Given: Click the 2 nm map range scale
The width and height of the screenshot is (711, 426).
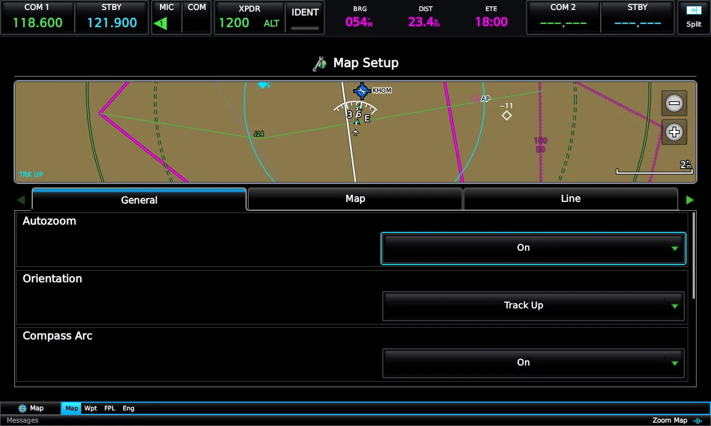Looking at the screenshot, I should click(654, 168).
